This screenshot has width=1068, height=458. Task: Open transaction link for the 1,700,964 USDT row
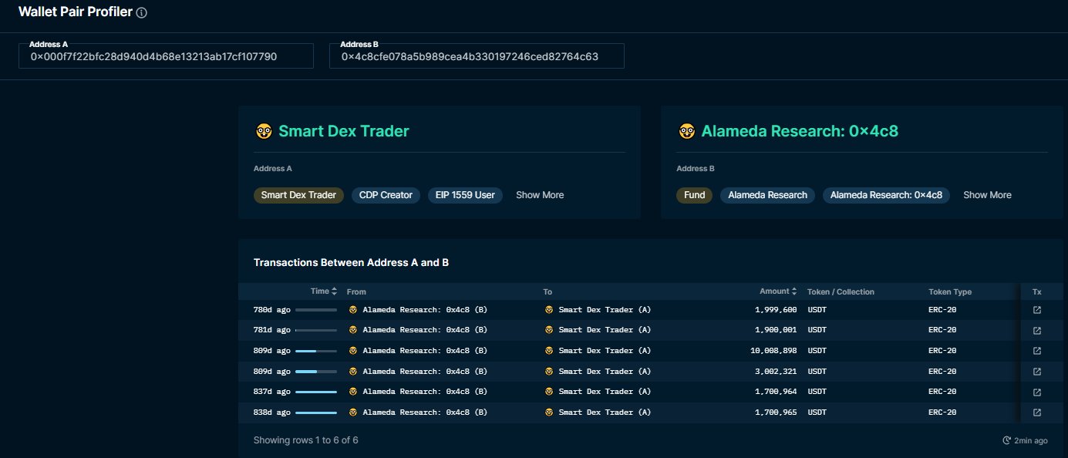(1037, 392)
